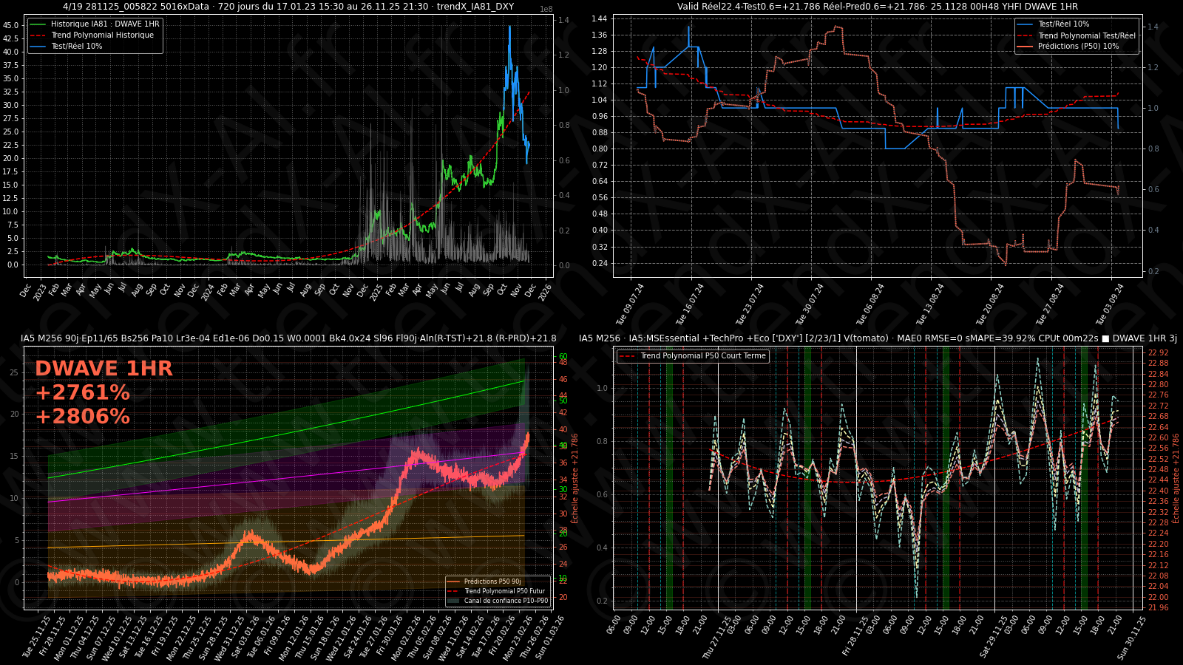The image size is (1183, 665).
Task: Click the green Historique IA81 legend line marker
Action: (x=37, y=24)
